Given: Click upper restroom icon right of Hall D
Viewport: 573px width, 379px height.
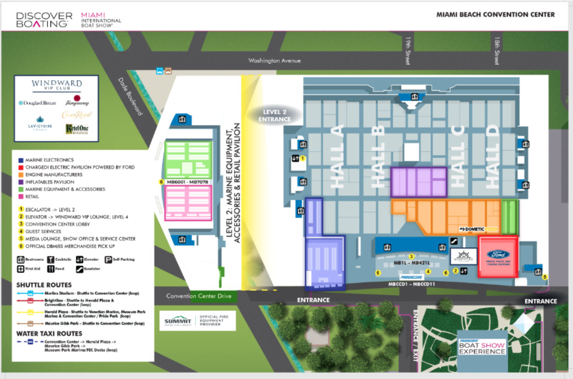Looking at the screenshot, I should [525, 144].
